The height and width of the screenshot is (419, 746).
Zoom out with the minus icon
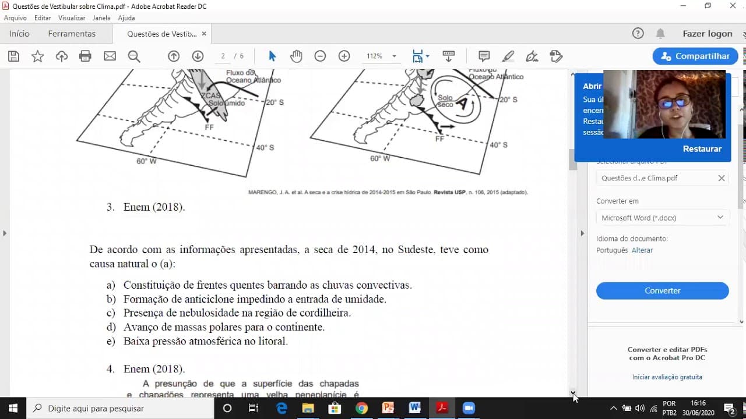(320, 56)
